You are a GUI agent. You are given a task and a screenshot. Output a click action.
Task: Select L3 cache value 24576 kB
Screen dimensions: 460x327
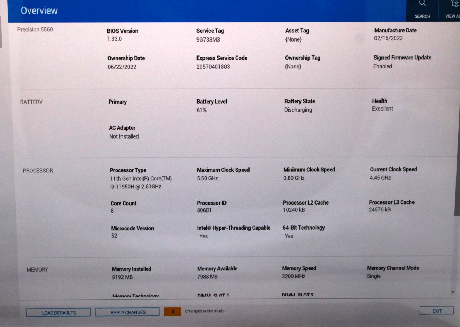point(380,210)
